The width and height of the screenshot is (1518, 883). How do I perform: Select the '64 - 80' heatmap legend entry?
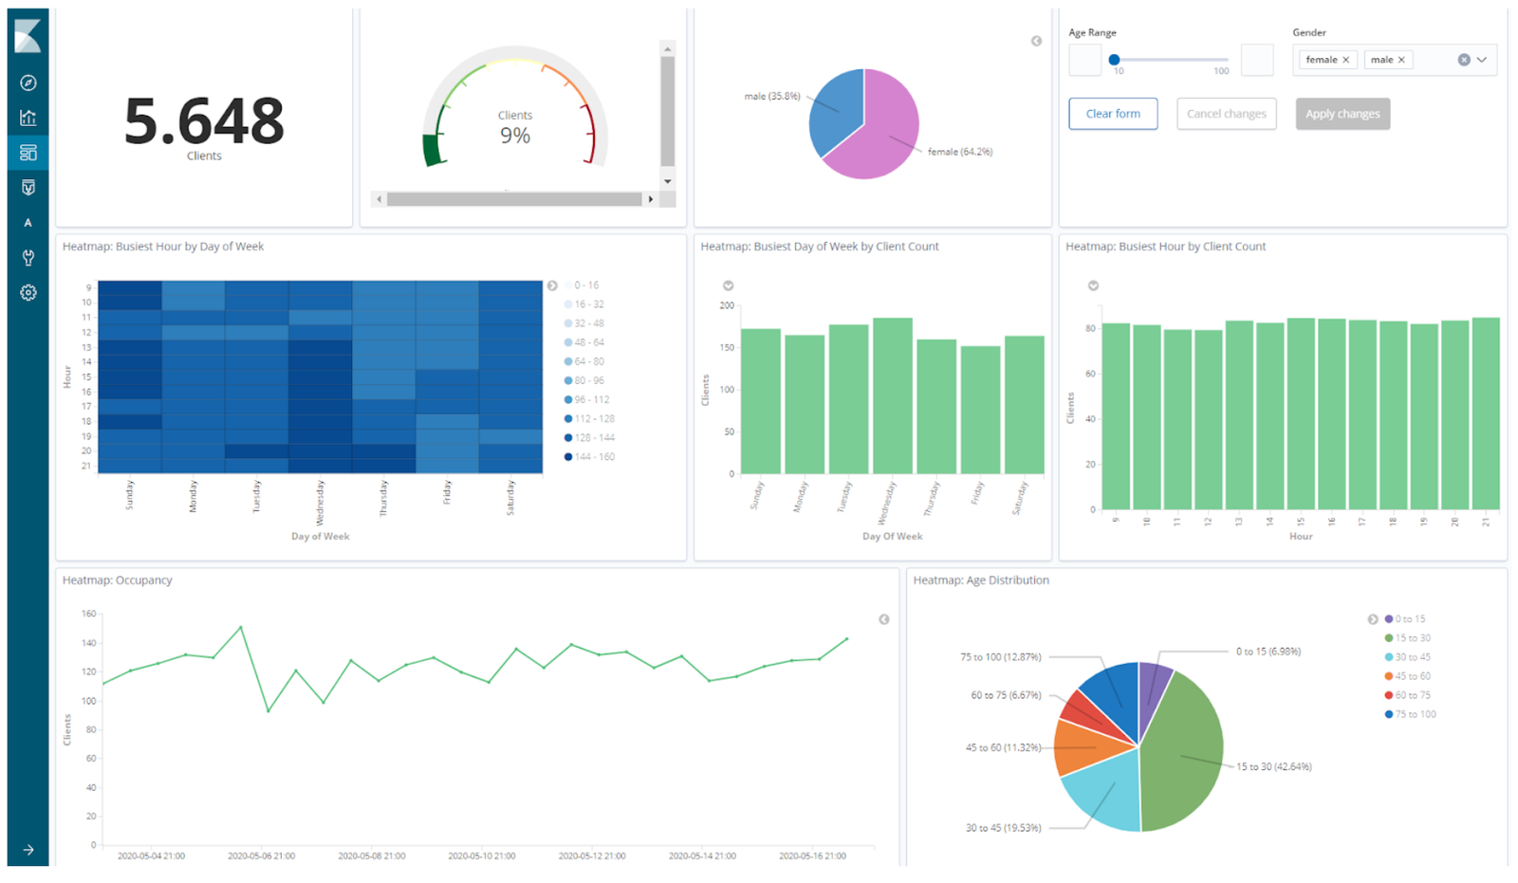[584, 361]
